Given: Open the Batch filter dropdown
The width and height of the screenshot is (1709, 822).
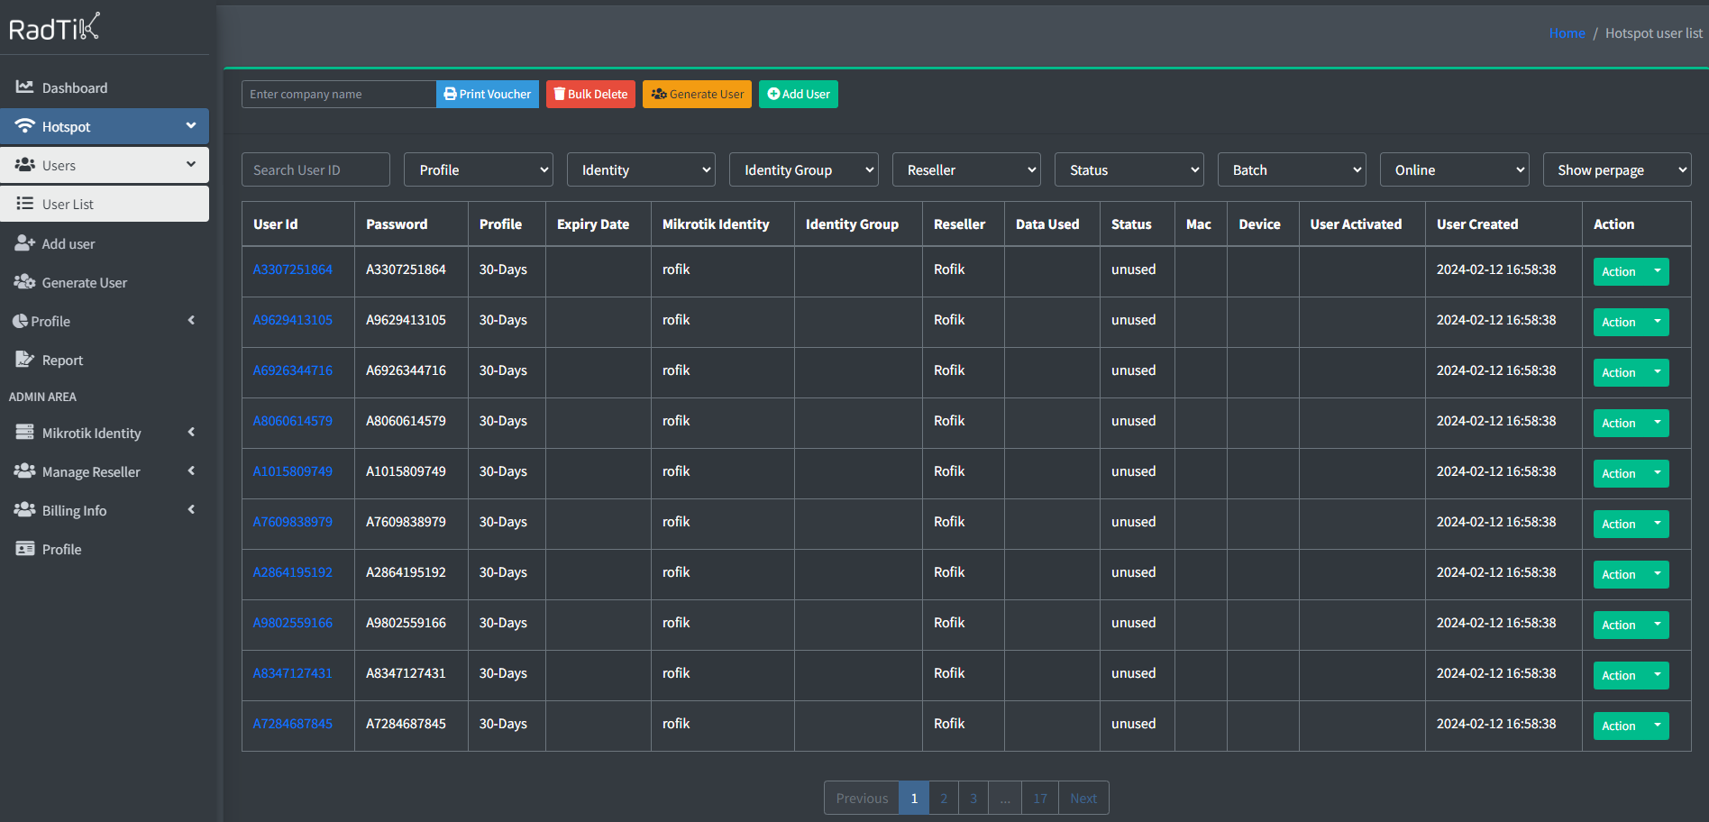Looking at the screenshot, I should (x=1292, y=169).
